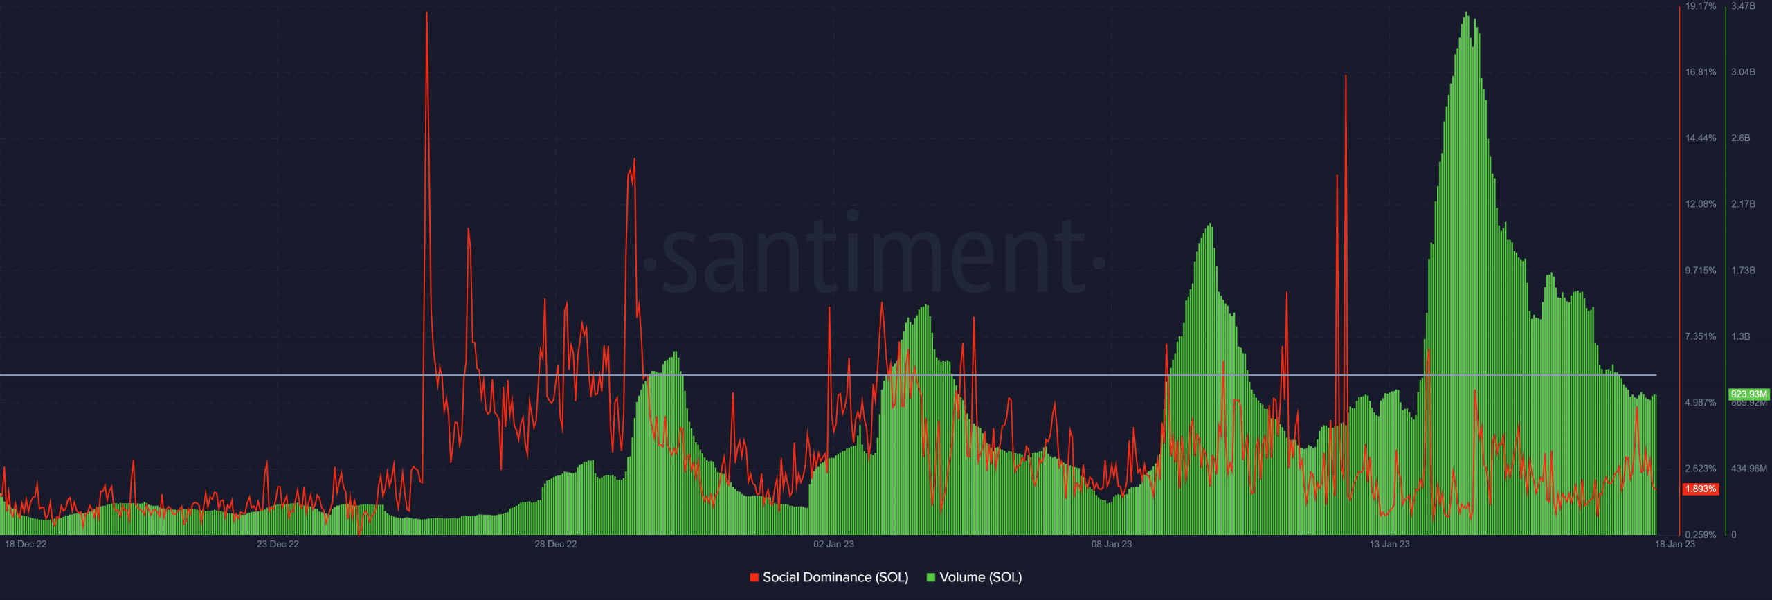Click the 12.08% axis value
1772x600 pixels.
click(1701, 204)
